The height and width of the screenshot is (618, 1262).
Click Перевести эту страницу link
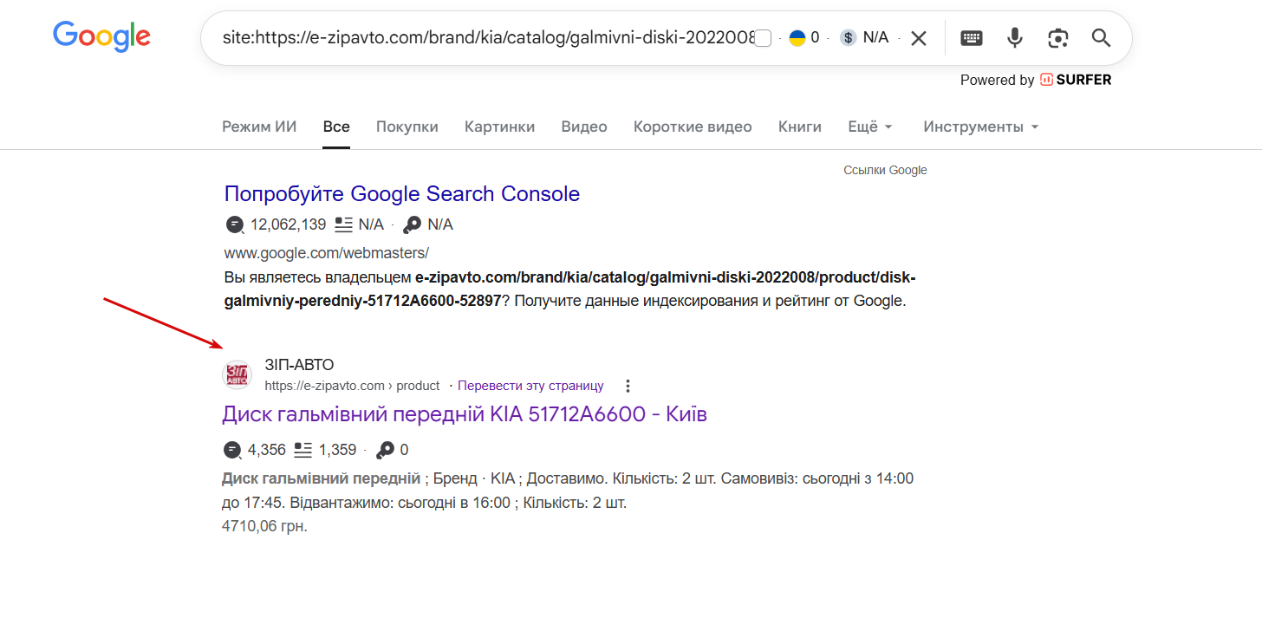tap(530, 386)
